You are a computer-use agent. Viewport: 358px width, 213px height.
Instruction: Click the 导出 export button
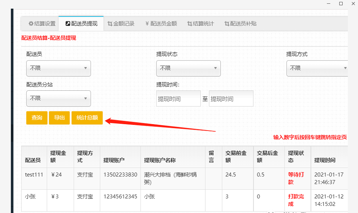pos(59,118)
